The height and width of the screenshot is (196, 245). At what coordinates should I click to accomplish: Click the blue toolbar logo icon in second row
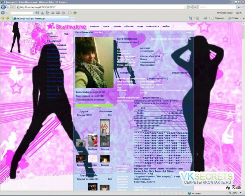tap(3, 13)
